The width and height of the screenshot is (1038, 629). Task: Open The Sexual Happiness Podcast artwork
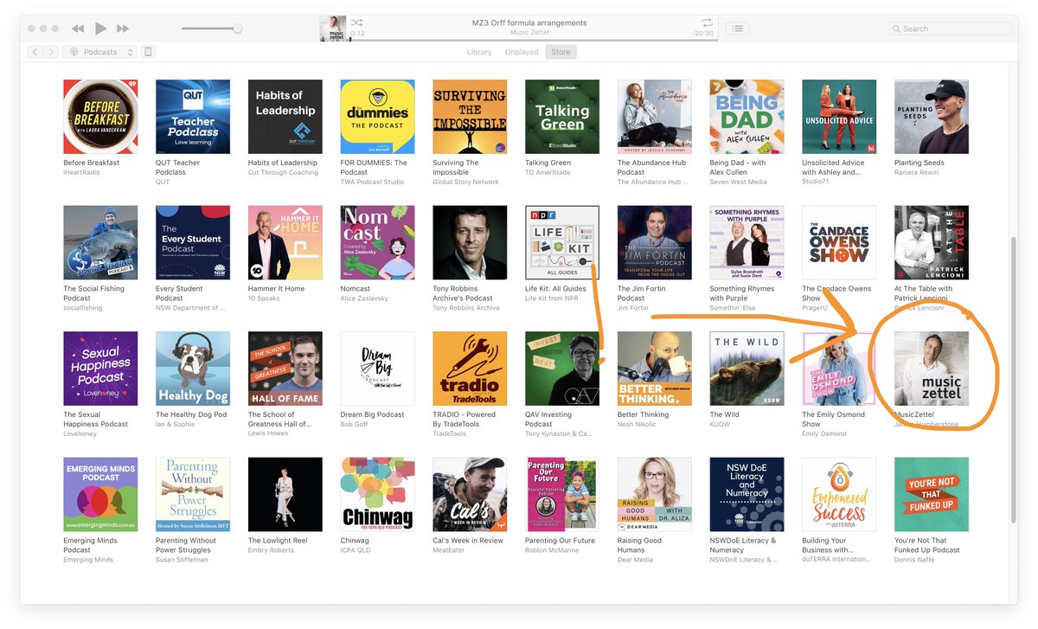pos(100,369)
